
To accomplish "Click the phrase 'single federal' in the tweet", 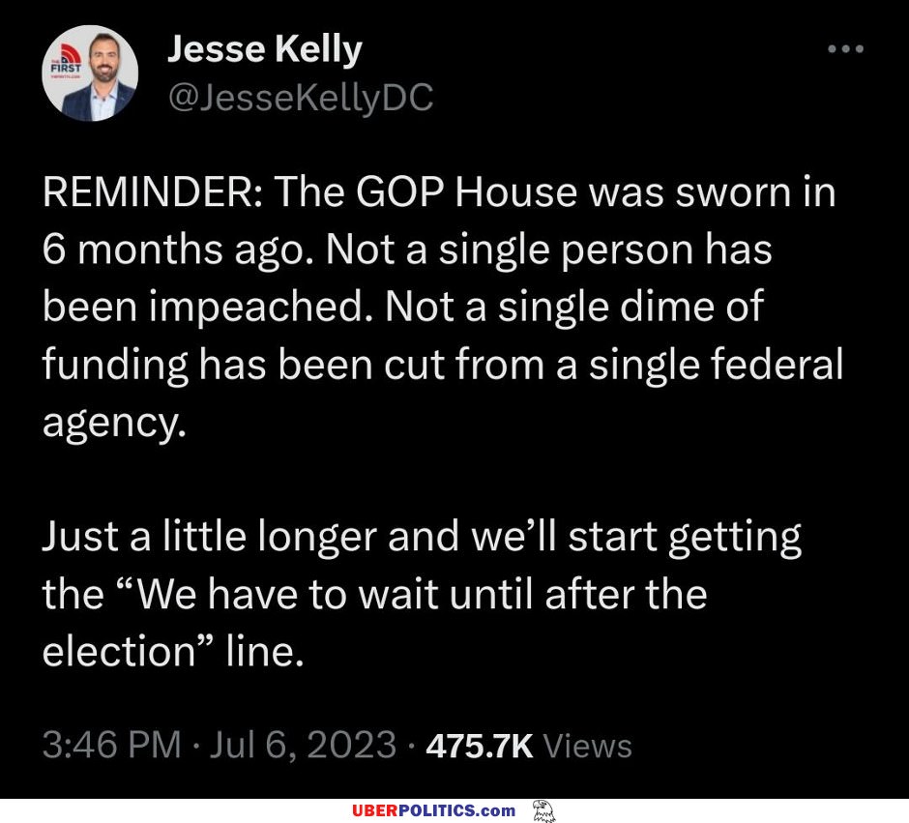I will click(x=717, y=365).
